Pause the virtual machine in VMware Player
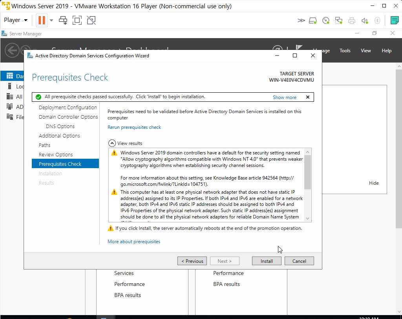Screen dimensions: 402x319 (42, 20)
